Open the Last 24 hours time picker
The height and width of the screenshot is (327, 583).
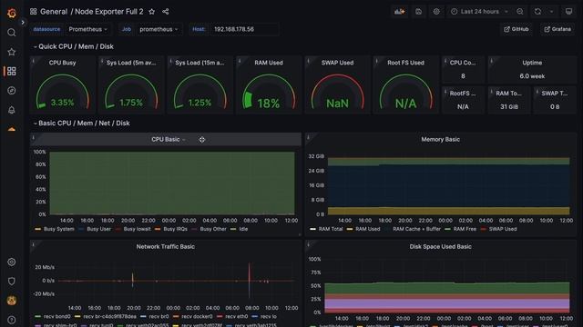(x=480, y=12)
